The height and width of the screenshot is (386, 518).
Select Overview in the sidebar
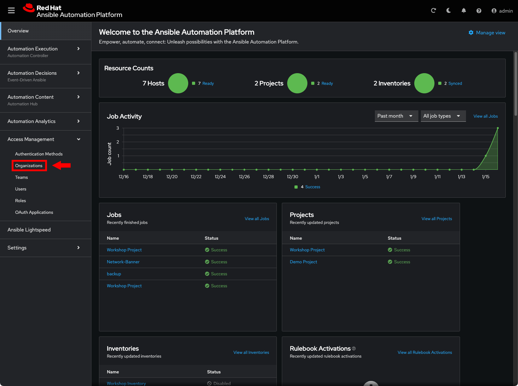pyautogui.click(x=46, y=31)
